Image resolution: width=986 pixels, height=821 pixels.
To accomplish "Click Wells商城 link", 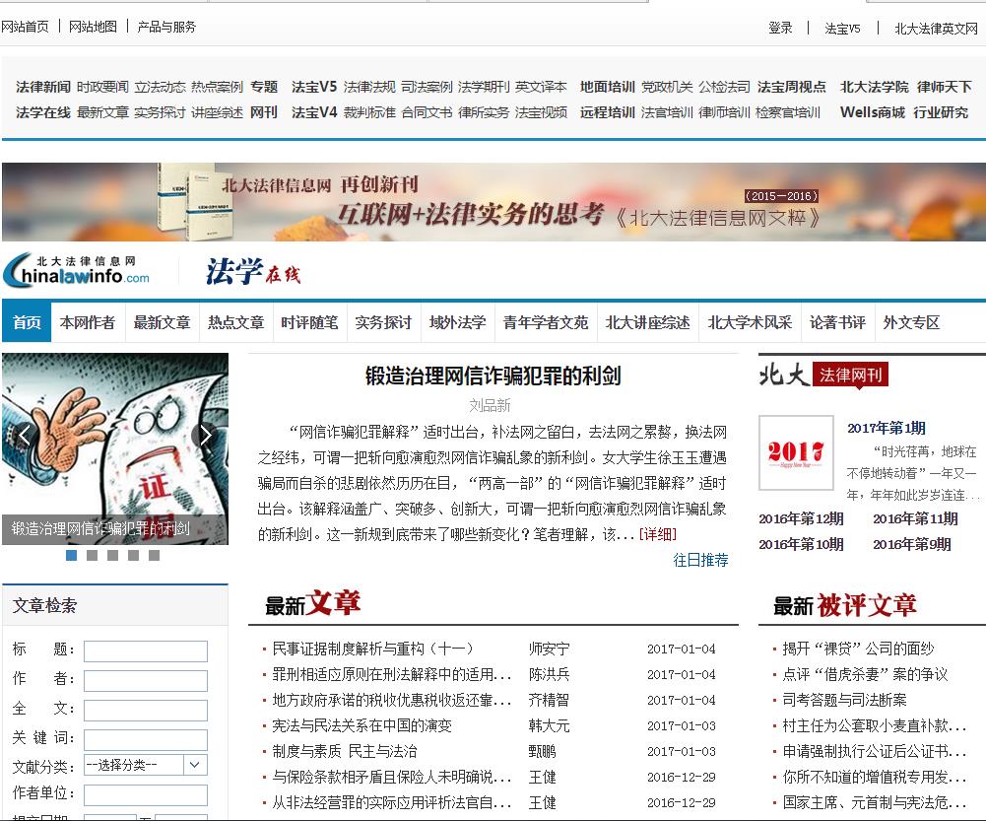I will point(873,112).
